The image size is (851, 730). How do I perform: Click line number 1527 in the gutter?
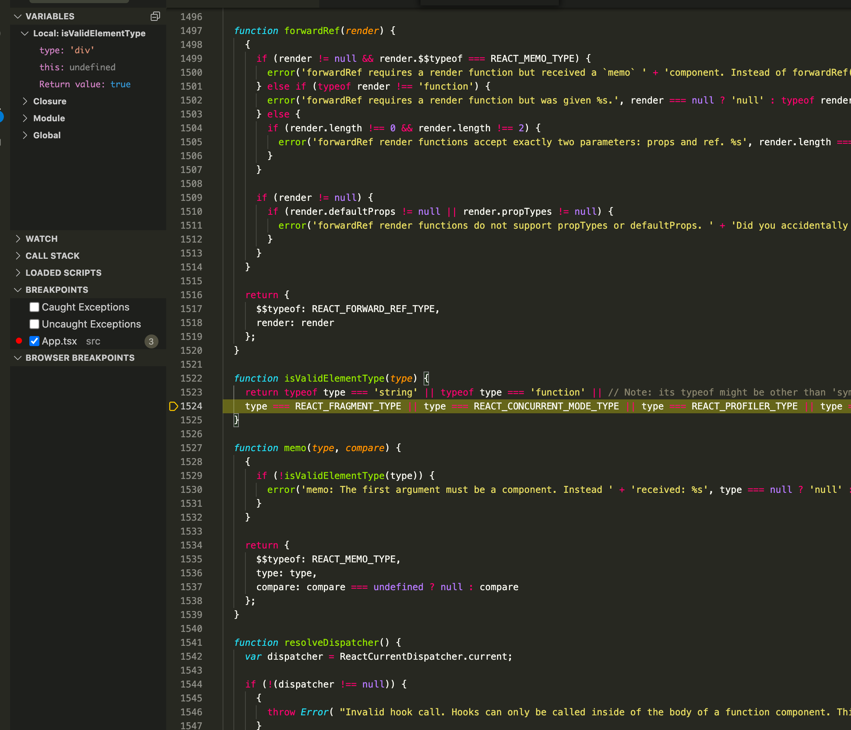tap(191, 448)
